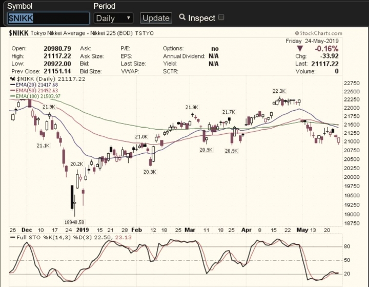Click the Dec label on the date axis
This screenshot has width=369, height=287.
(27, 230)
